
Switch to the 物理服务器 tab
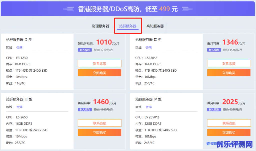click(x=100, y=26)
